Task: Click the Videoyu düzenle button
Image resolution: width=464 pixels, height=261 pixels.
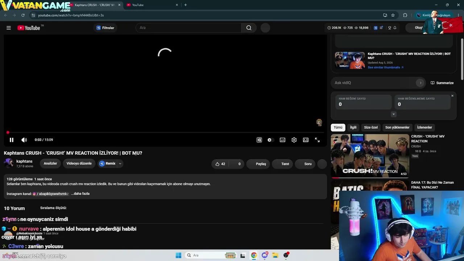Action: (79, 163)
